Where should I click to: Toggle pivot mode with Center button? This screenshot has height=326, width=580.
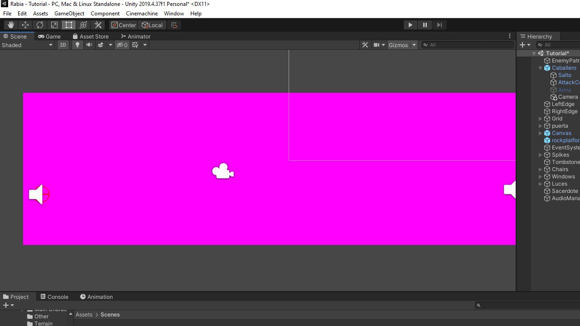(123, 25)
